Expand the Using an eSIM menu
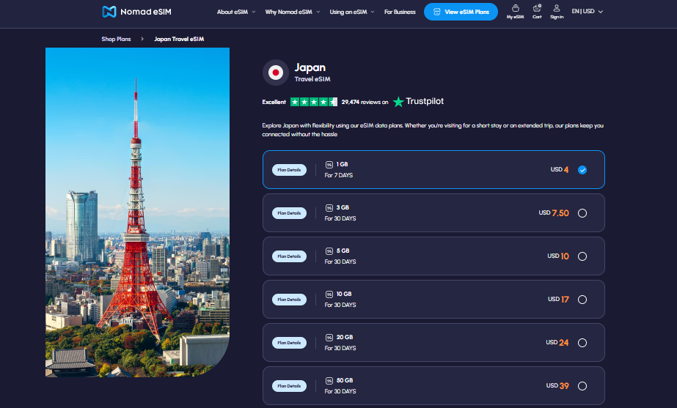This screenshot has width=677, height=408. point(352,12)
